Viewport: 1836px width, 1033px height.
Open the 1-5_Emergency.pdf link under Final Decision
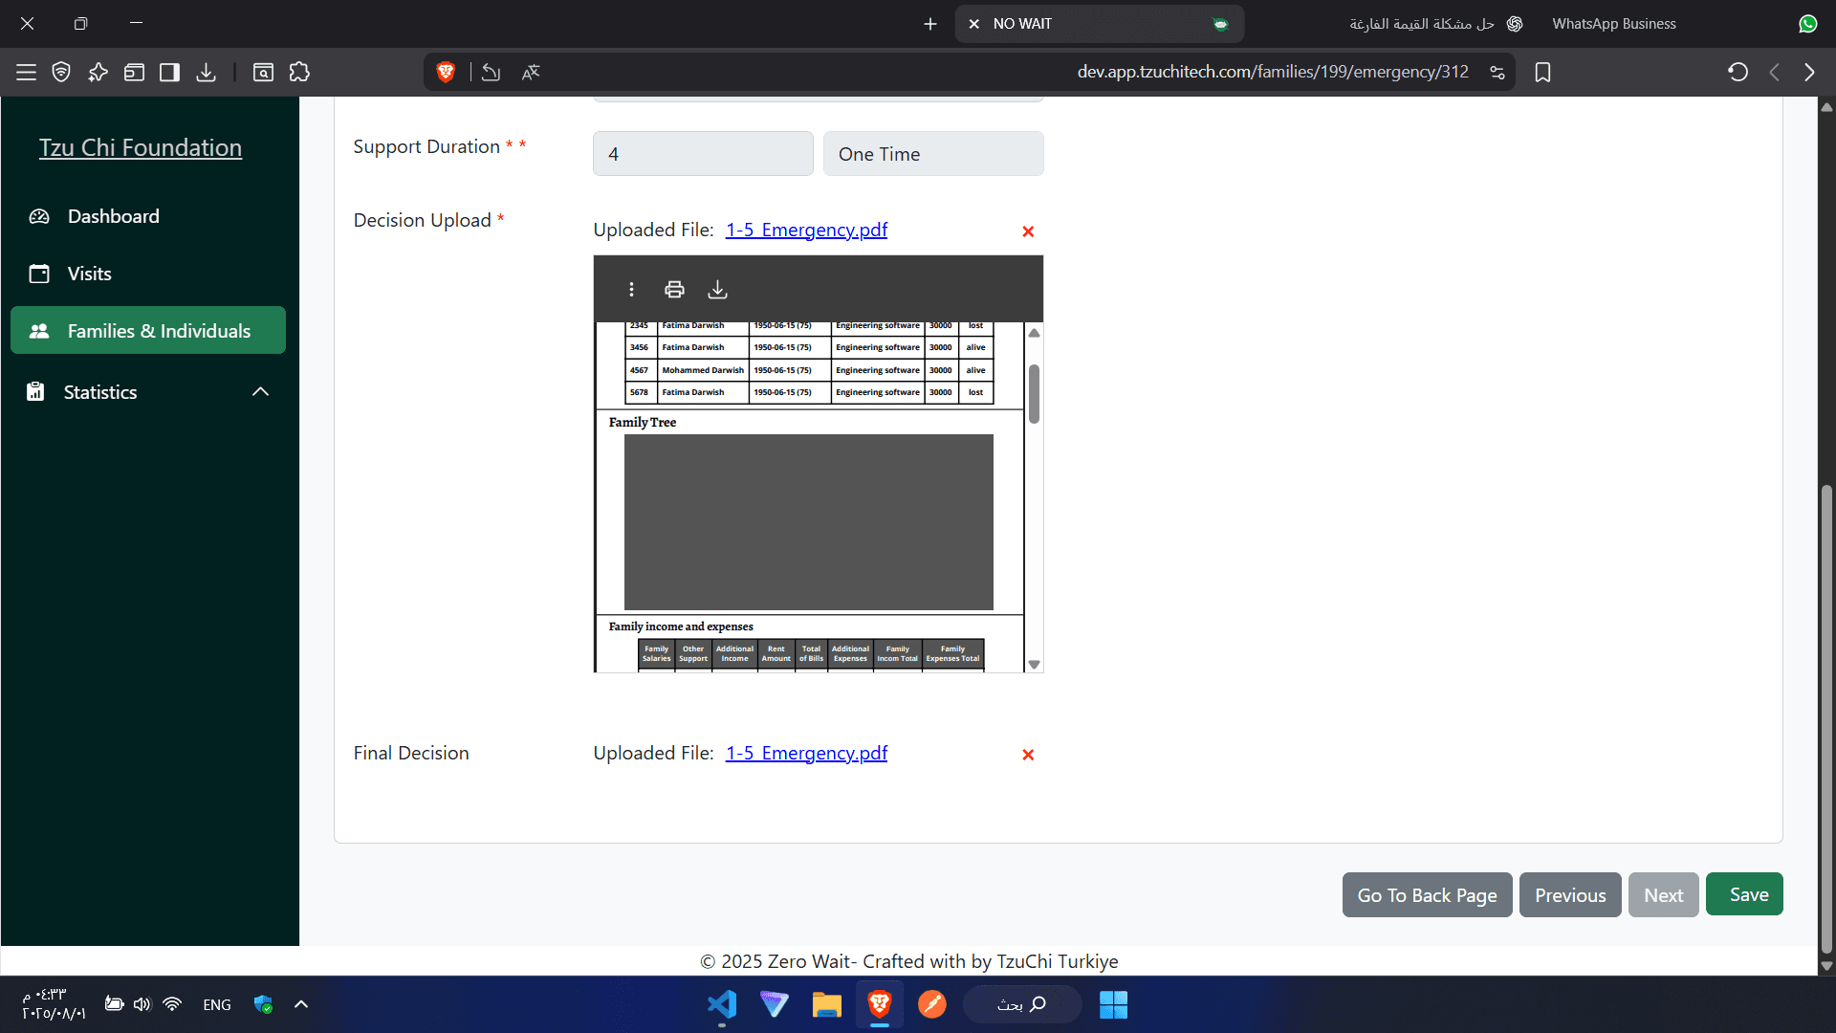tap(806, 753)
